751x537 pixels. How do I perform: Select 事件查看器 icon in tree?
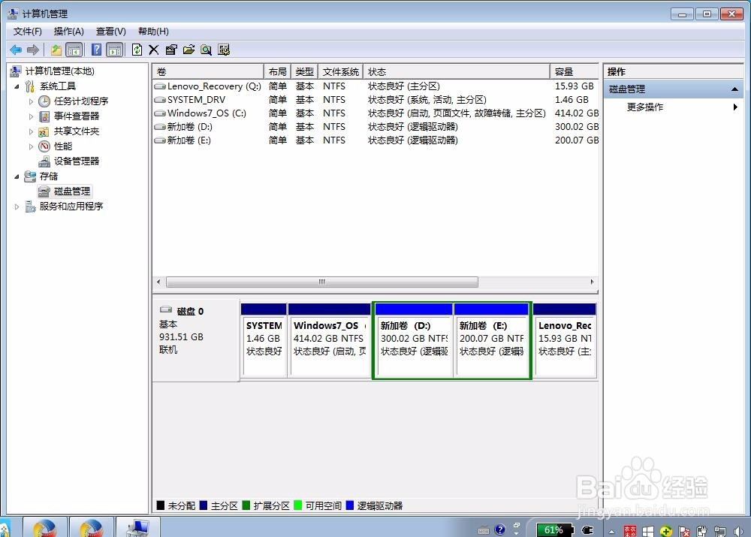(x=44, y=116)
